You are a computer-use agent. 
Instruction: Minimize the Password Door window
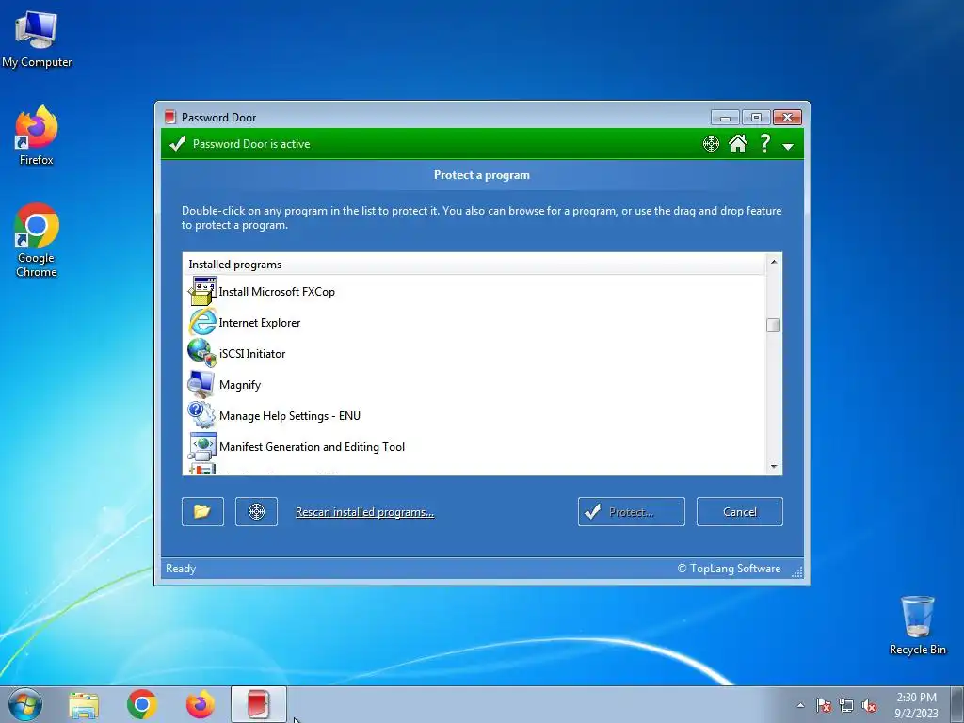tap(725, 117)
